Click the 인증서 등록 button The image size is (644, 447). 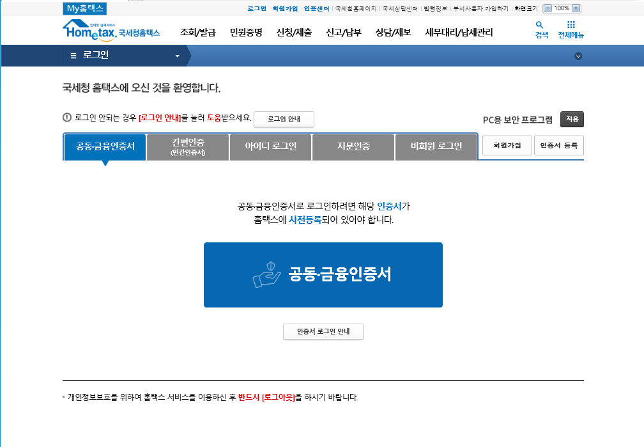tap(559, 146)
